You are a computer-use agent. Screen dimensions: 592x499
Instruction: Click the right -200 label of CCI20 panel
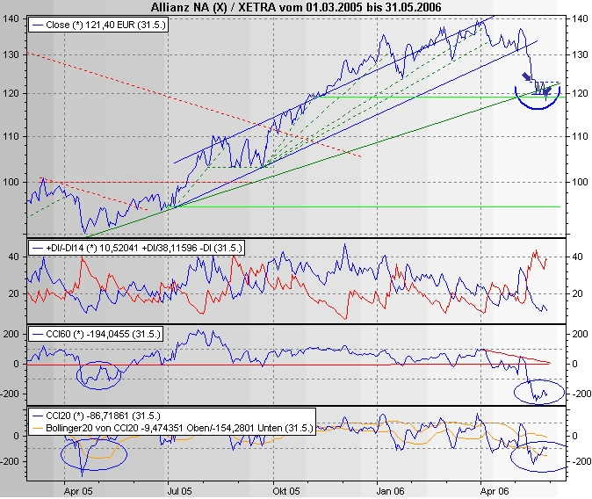pos(581,461)
